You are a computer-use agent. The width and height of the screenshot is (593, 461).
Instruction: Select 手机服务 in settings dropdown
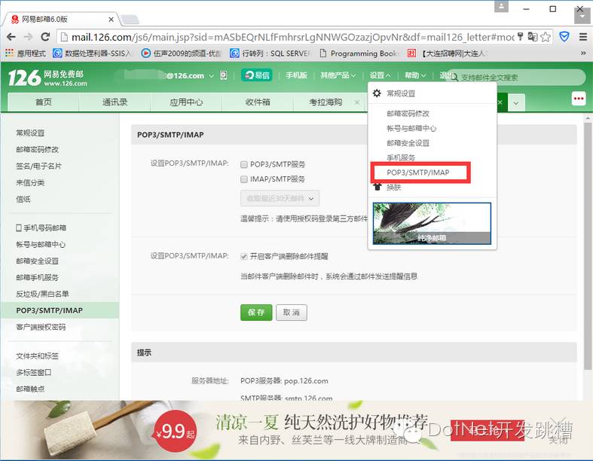(401, 157)
